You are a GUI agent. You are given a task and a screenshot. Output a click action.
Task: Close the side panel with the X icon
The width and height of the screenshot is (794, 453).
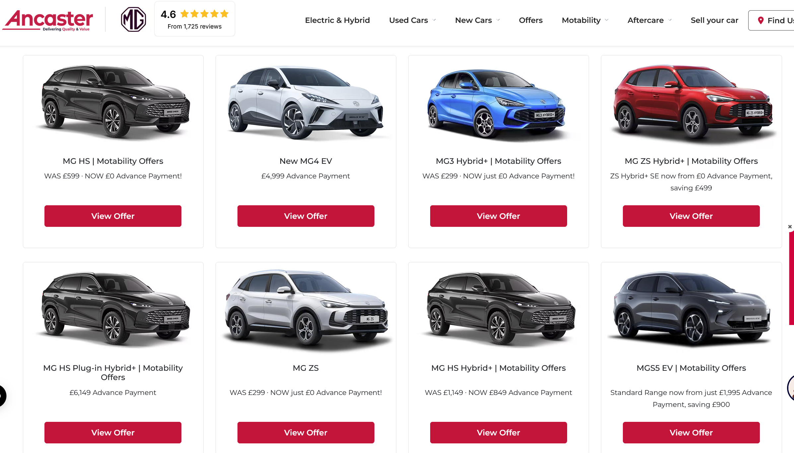pos(790,227)
